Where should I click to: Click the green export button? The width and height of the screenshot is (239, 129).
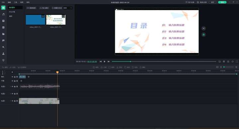point(222,2)
